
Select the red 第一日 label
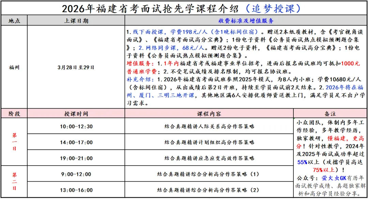point(14,141)
